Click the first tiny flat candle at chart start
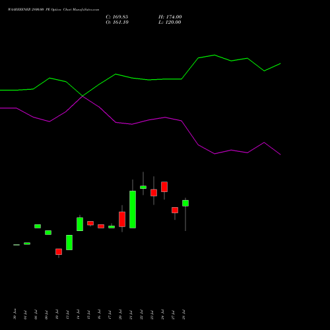Image resolution: width=330 pixels, height=330 pixels. pyautogui.click(x=16, y=245)
